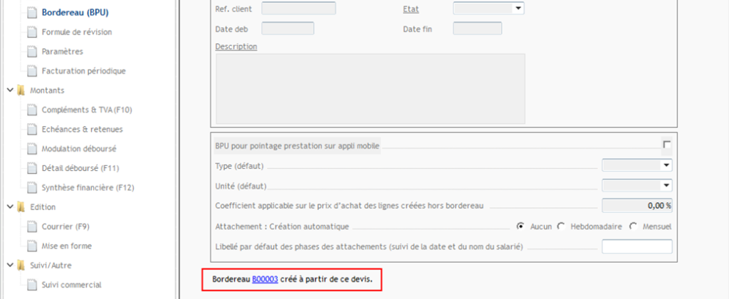This screenshot has width=729, height=299.
Task: Click the Echéances & retenues page icon
Action: pos(31,130)
